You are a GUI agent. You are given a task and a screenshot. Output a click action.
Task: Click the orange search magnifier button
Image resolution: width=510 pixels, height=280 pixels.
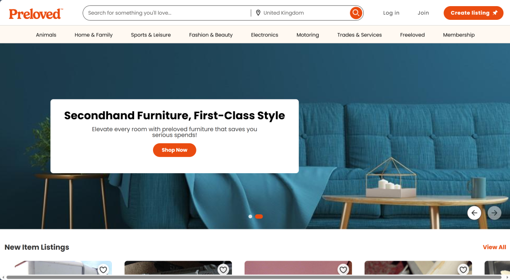tap(356, 13)
